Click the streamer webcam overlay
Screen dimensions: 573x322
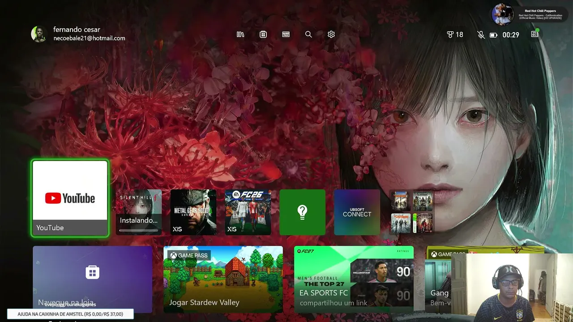click(512, 288)
